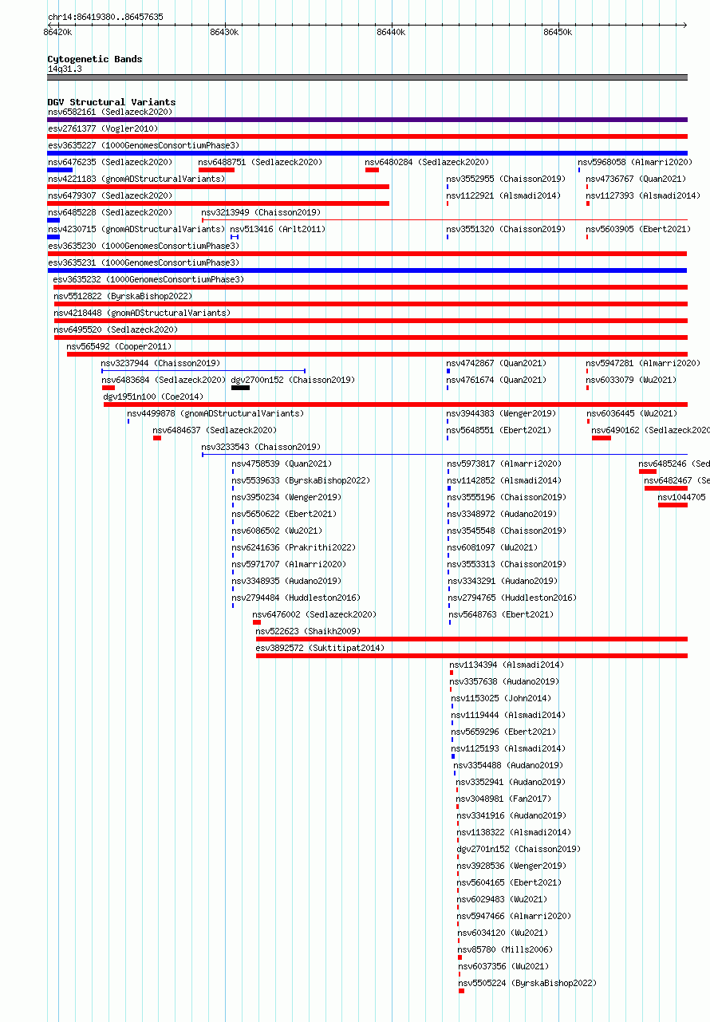
Task: Click the 86450k ruler tick label
Action: tap(558, 32)
